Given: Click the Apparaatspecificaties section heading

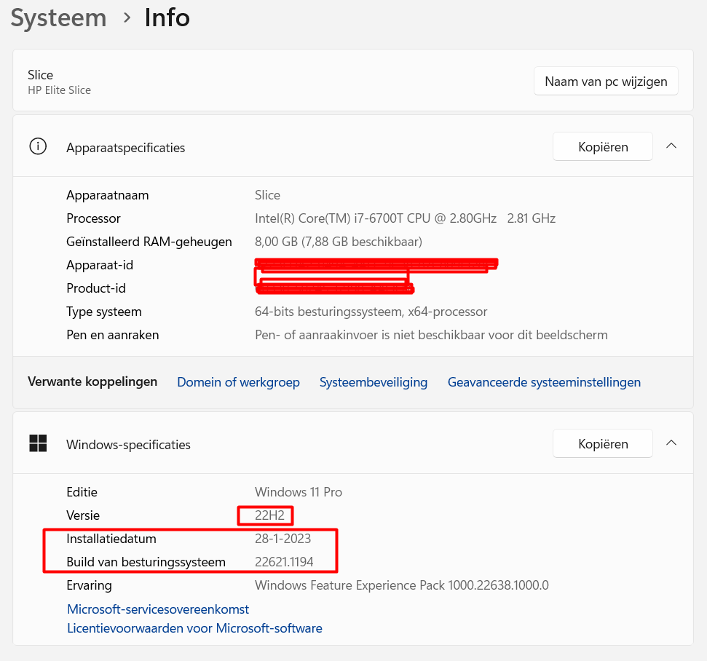Looking at the screenshot, I should pyautogui.click(x=125, y=148).
